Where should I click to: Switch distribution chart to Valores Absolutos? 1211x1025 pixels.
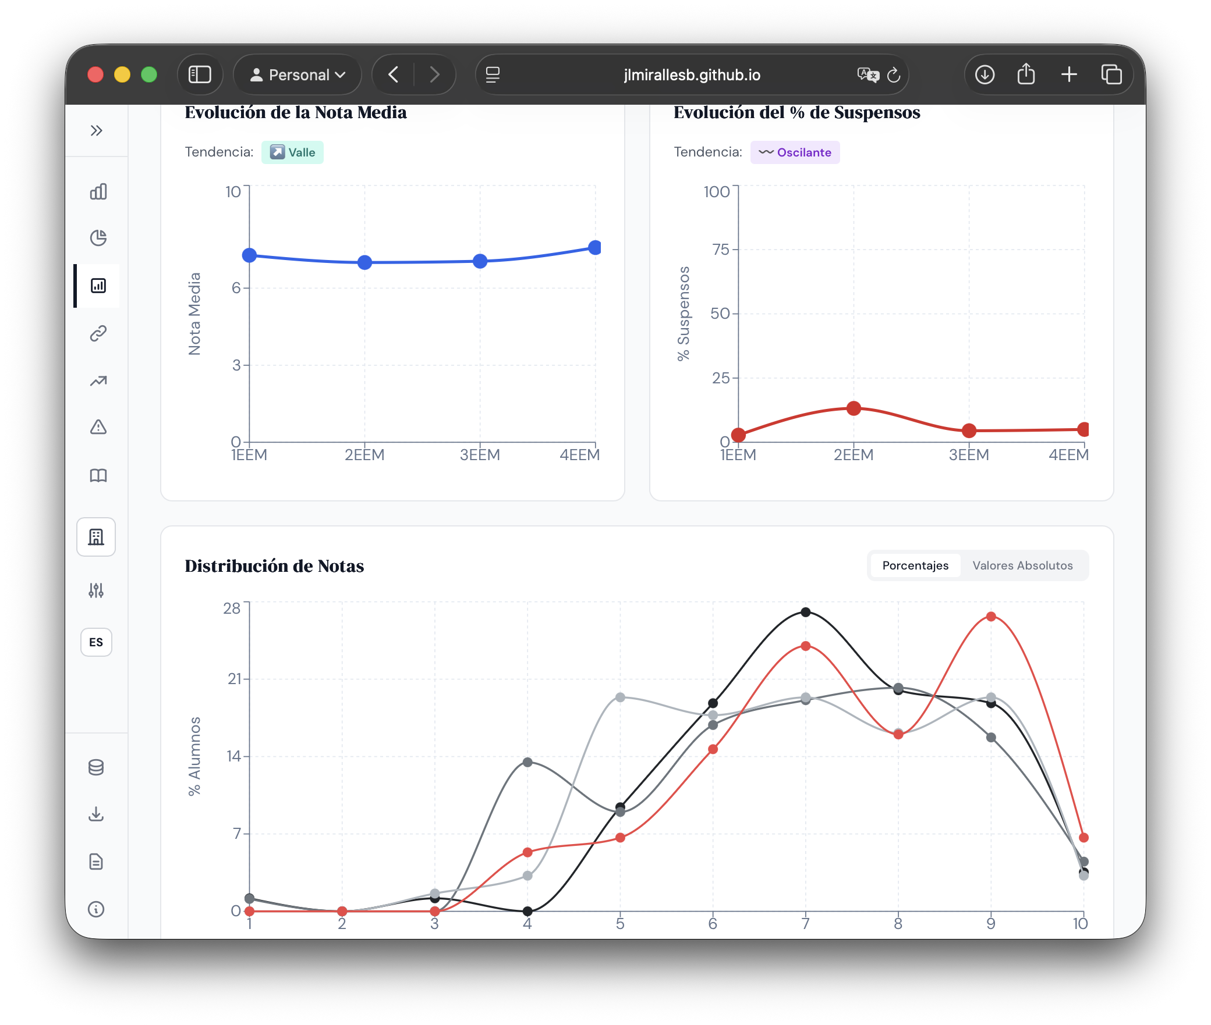1023,565
